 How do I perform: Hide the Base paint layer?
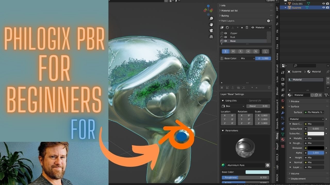pos(226,41)
